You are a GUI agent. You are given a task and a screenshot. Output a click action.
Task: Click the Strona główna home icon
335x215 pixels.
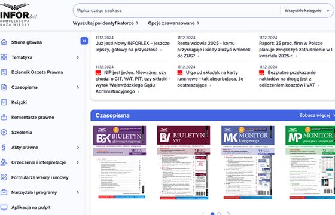(x=4, y=42)
